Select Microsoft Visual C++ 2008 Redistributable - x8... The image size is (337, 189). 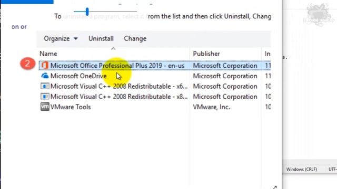click(119, 97)
